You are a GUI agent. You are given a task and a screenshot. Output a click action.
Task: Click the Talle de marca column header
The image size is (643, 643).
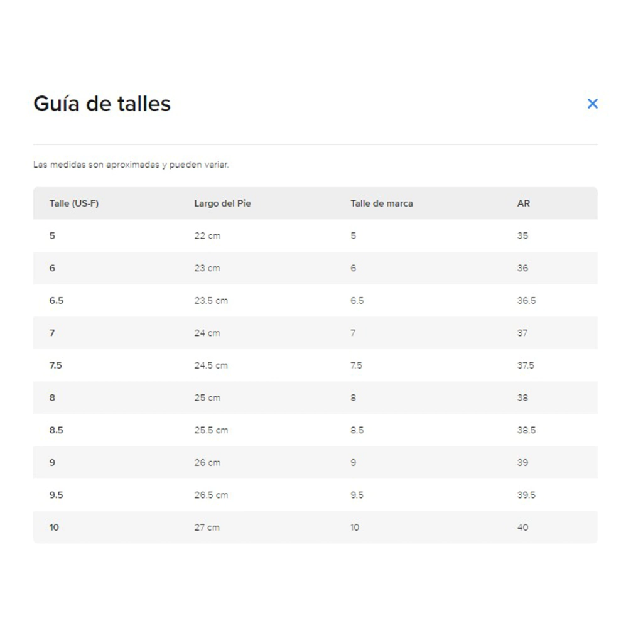(382, 203)
